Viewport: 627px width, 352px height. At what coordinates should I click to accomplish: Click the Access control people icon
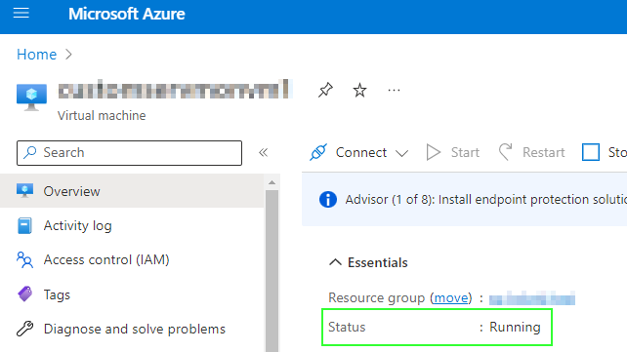(24, 259)
